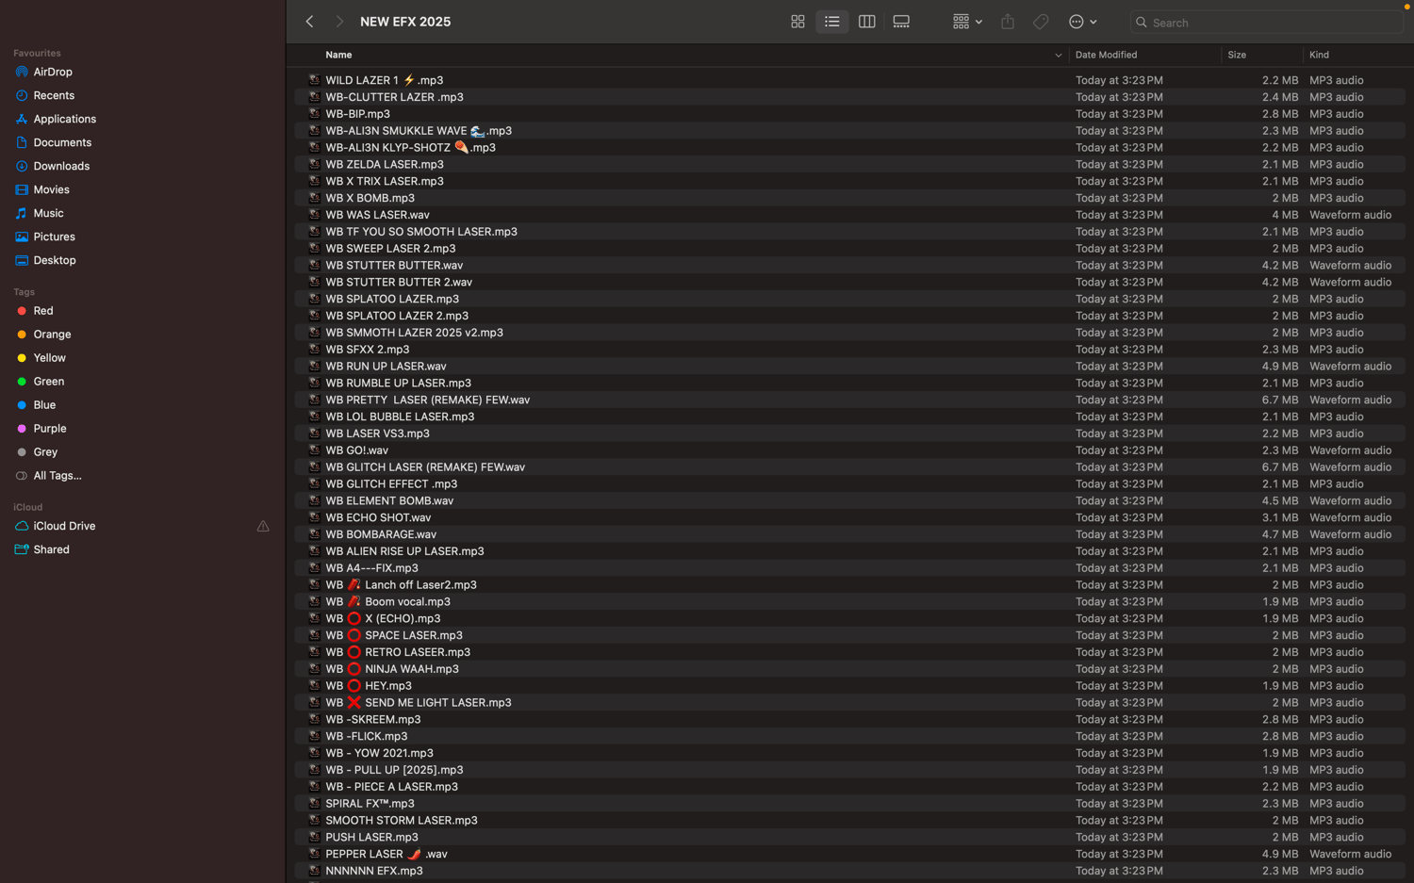Click the Search field
1414x883 pixels.
(1266, 23)
